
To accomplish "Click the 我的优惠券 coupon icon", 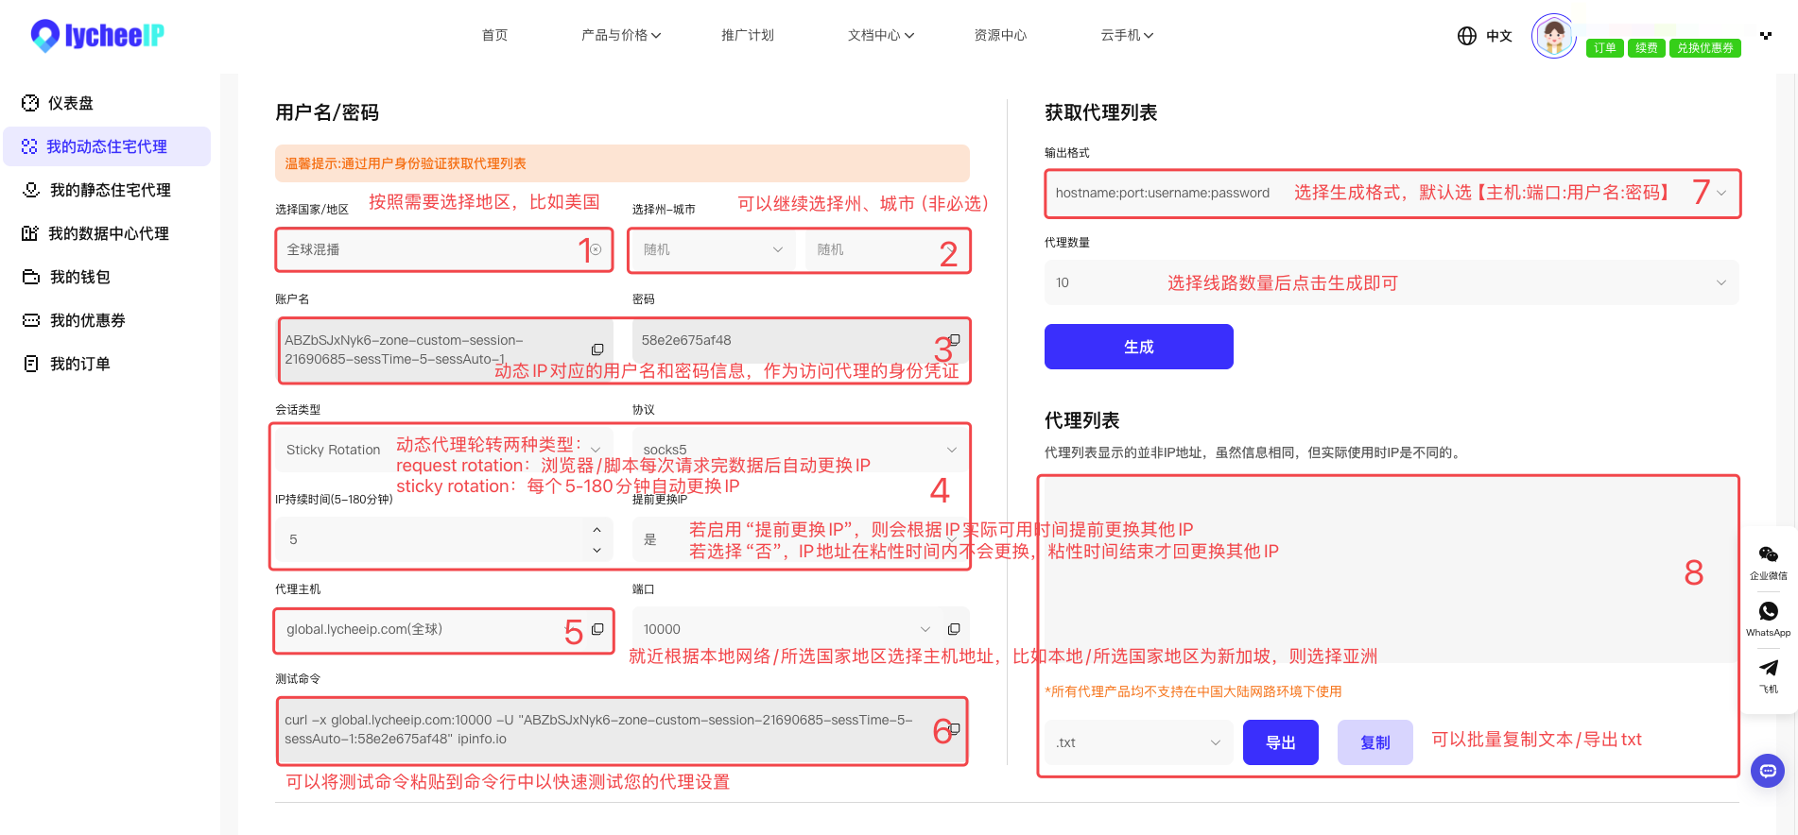I will click(x=31, y=320).
